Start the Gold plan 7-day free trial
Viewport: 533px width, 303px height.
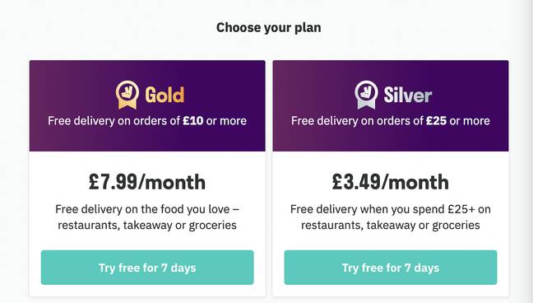pos(147,268)
